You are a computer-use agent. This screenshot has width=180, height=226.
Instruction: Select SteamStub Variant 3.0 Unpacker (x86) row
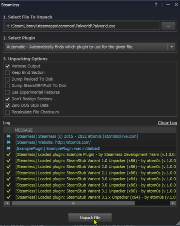coord(90,185)
